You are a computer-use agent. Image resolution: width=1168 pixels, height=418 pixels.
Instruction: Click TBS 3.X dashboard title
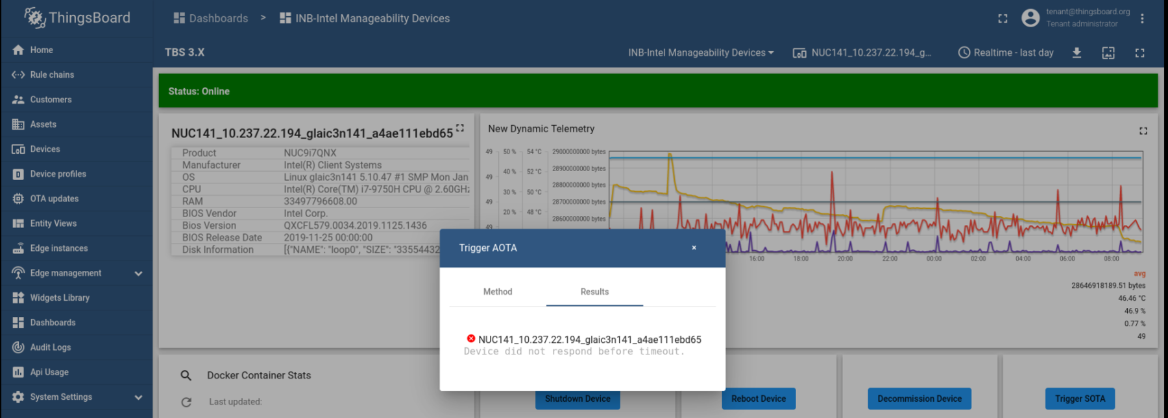(184, 52)
